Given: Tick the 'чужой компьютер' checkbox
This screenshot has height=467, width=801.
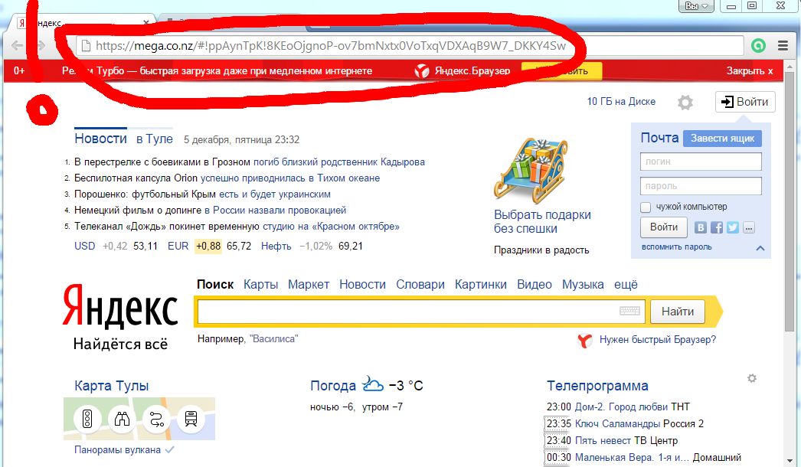Looking at the screenshot, I should (x=646, y=207).
